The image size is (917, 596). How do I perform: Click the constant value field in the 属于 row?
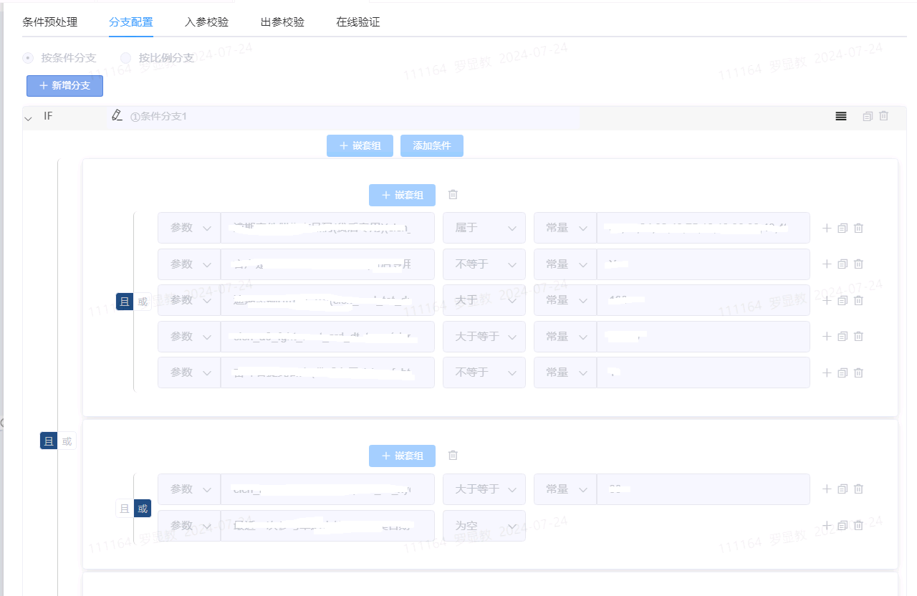pyautogui.click(x=704, y=228)
